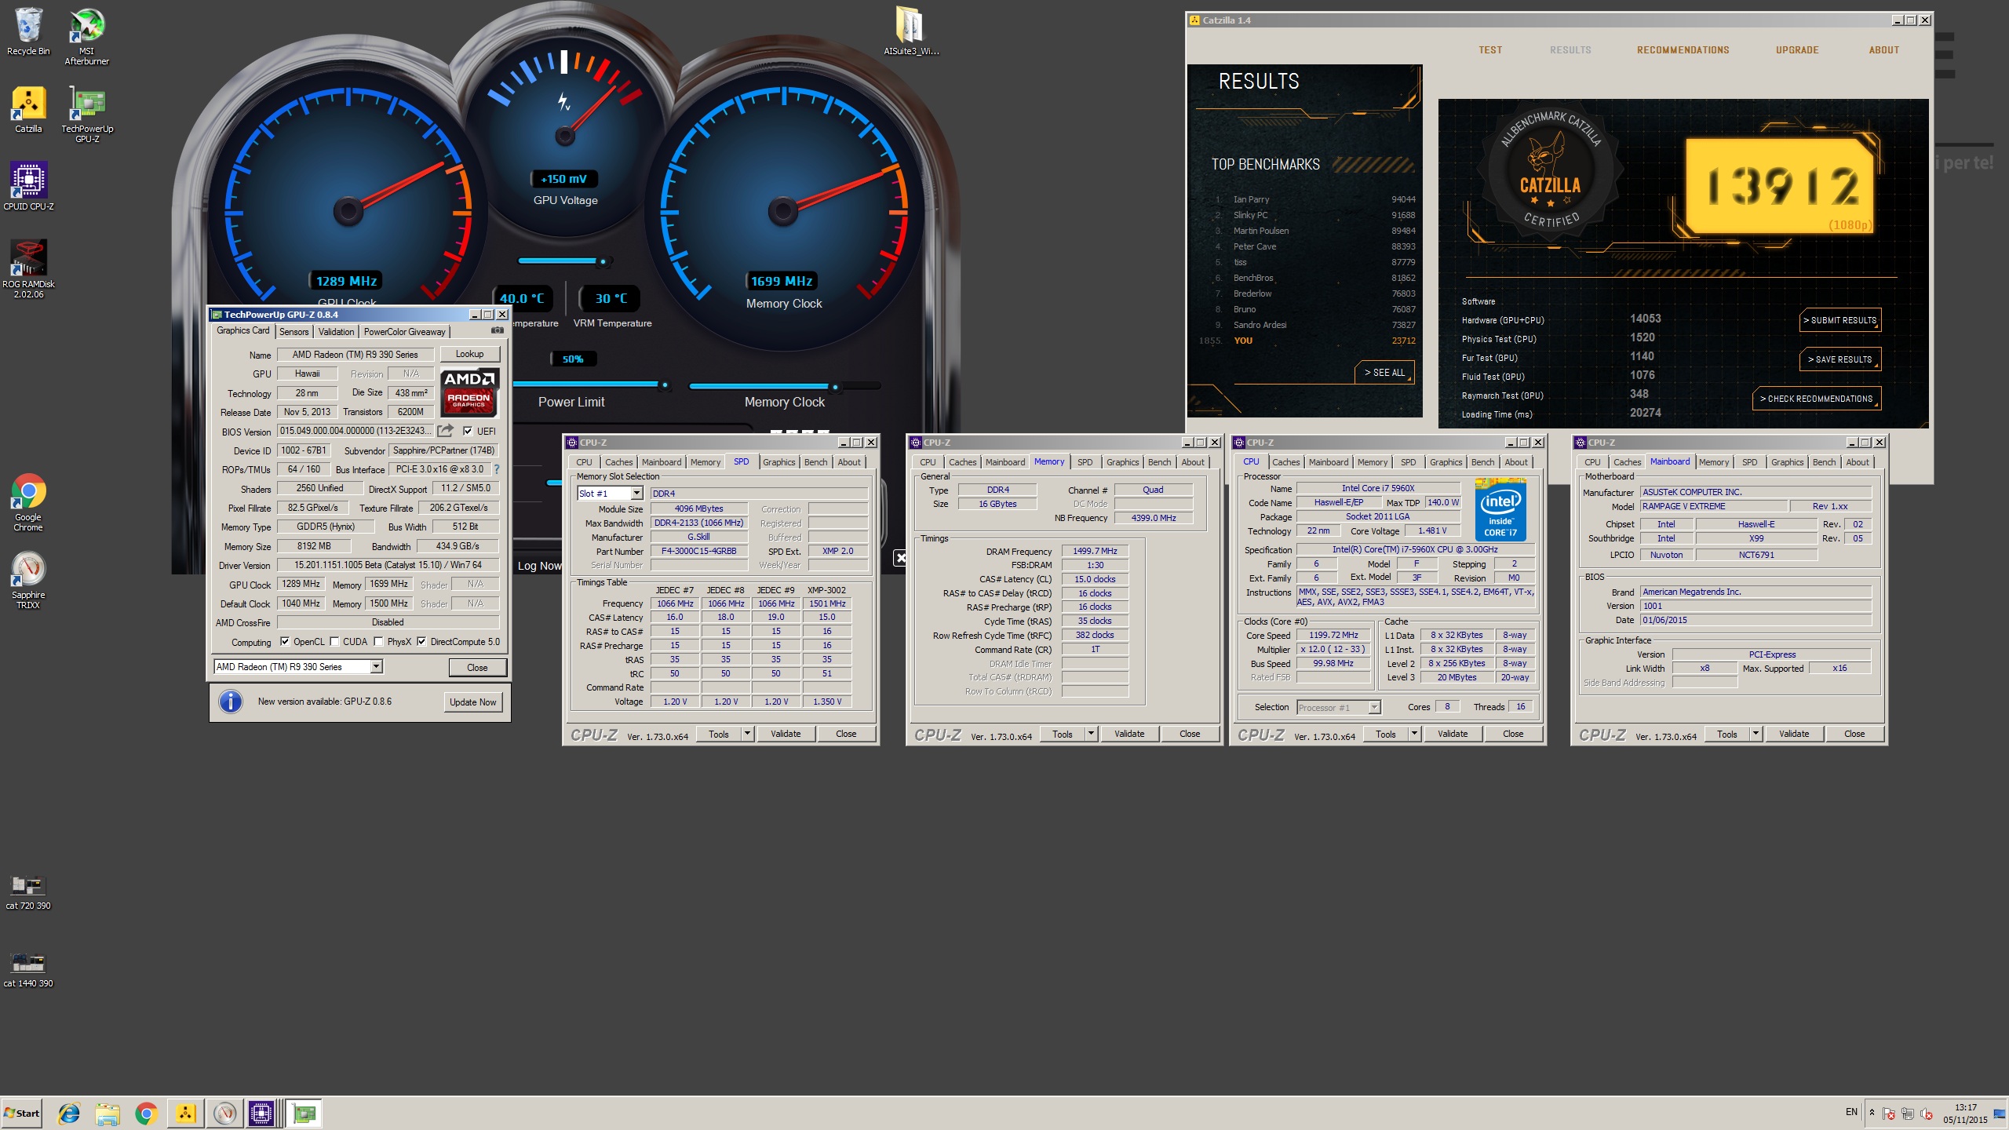Open the Caches tab in CPU-Z SPD window
Screen dimensions: 2009x1130
(x=618, y=462)
